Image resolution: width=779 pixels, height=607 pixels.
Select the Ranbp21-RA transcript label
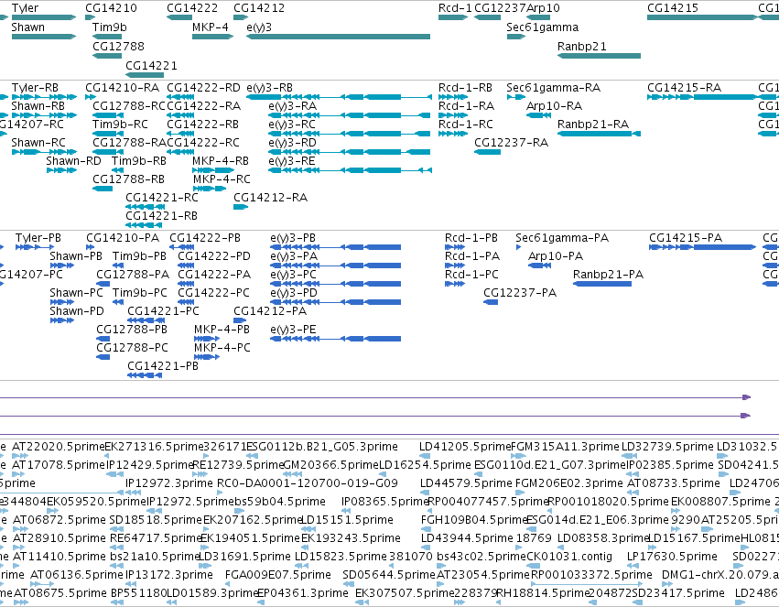(x=593, y=125)
